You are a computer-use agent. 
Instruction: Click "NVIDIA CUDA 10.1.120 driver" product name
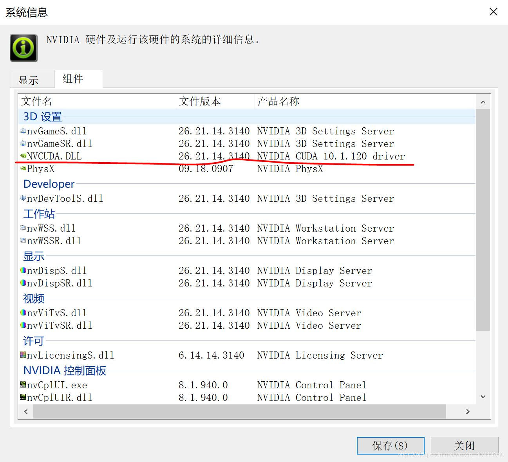[x=331, y=156]
